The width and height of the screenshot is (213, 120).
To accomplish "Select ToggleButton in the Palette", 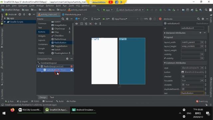I will 61,46.
